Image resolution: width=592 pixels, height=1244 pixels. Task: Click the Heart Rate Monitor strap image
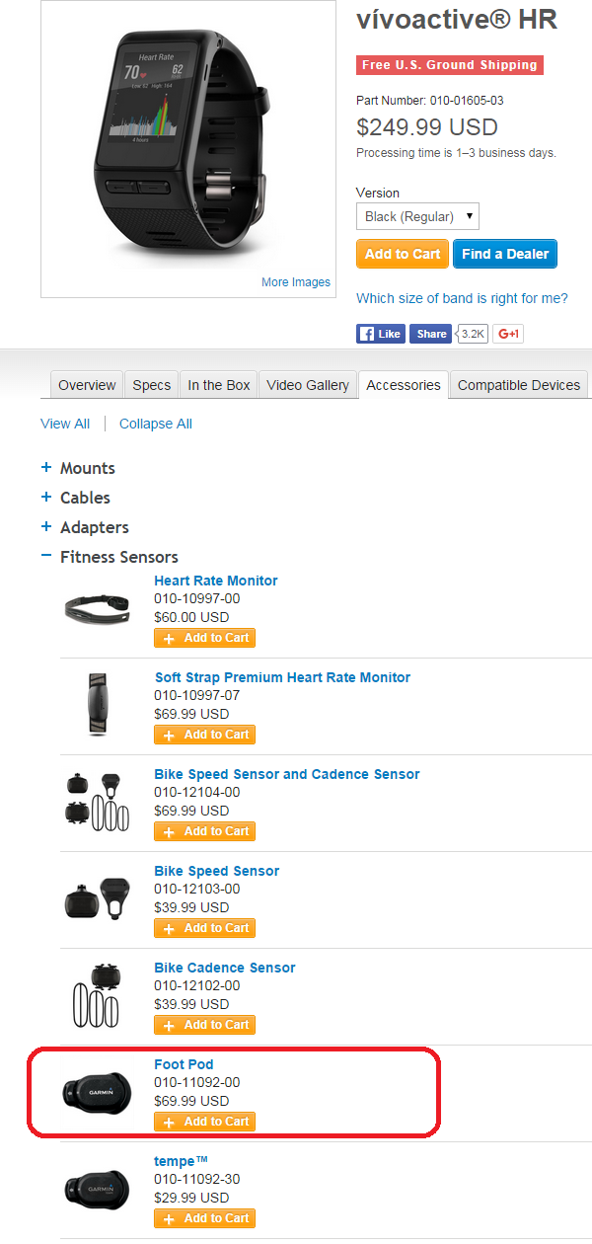96,607
